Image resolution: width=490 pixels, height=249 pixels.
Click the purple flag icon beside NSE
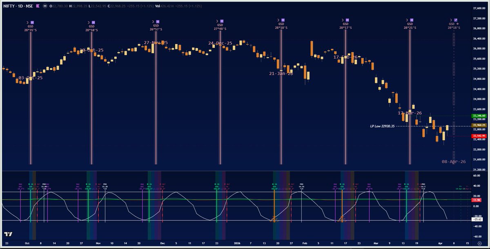(x=38, y=7)
